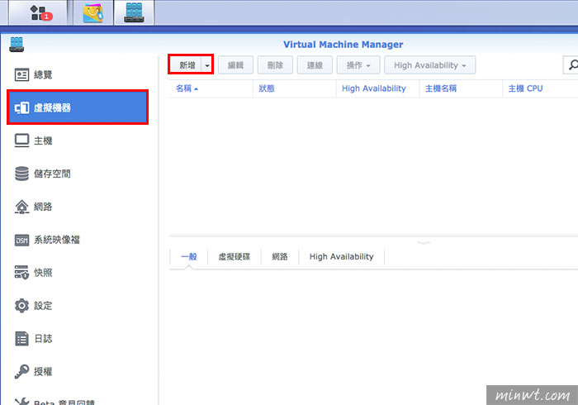Image resolution: width=578 pixels, height=405 pixels.
Task: Open the 授權 license section
Action: click(78, 371)
